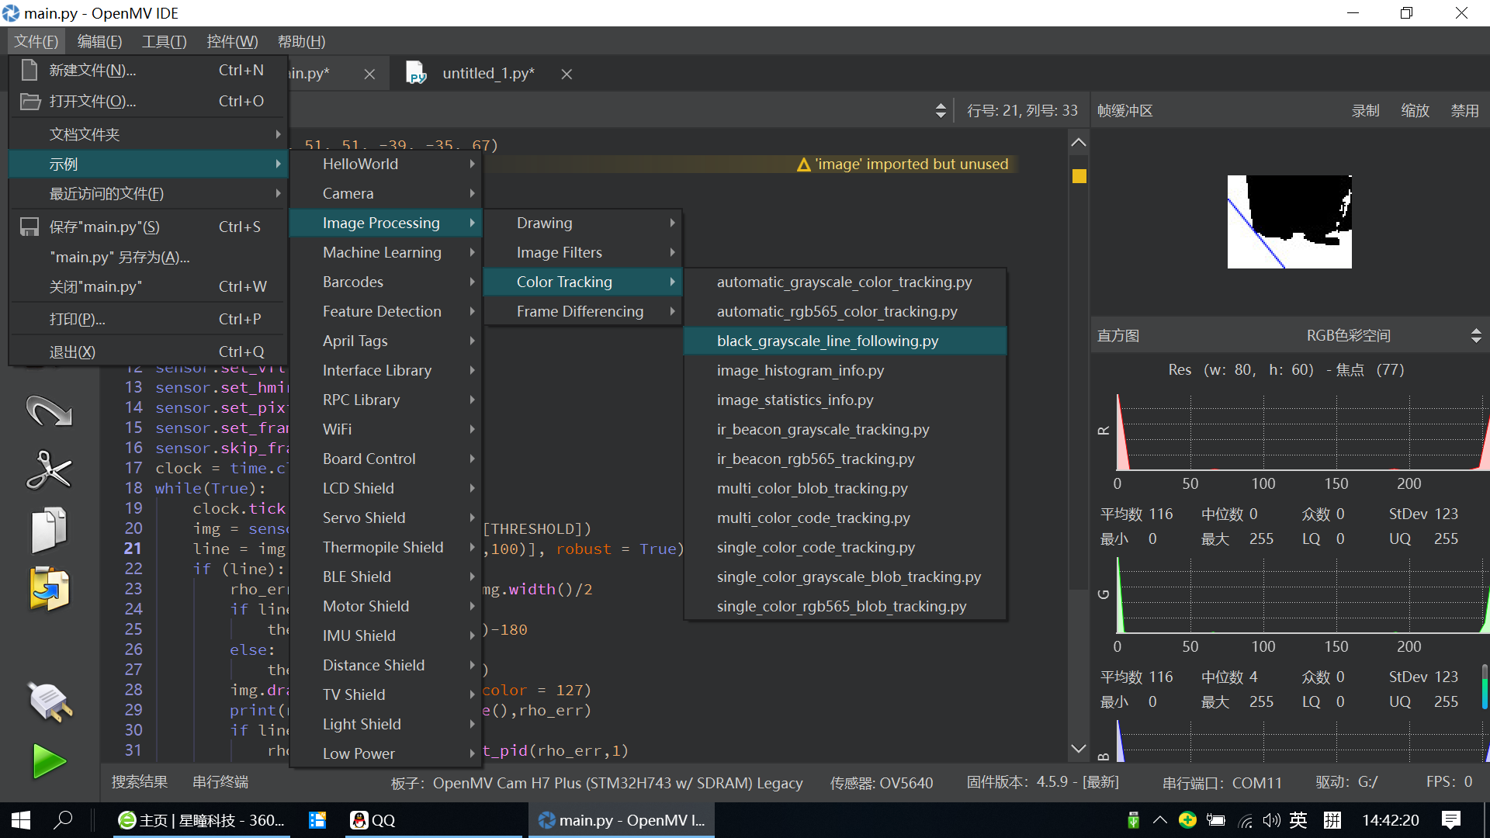
Task: Choose 退出(X) to quit
Action: tap(147, 351)
